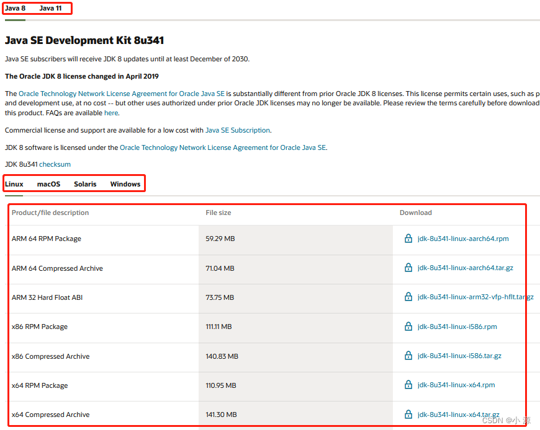The image size is (540, 430).
Task: Open the first Oracle Technology Network License Agreement link
Action: click(122, 94)
